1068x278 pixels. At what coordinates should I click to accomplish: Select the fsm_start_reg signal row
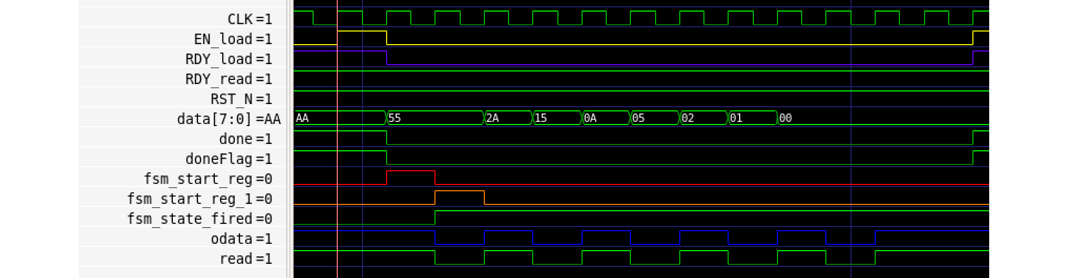pos(208,179)
